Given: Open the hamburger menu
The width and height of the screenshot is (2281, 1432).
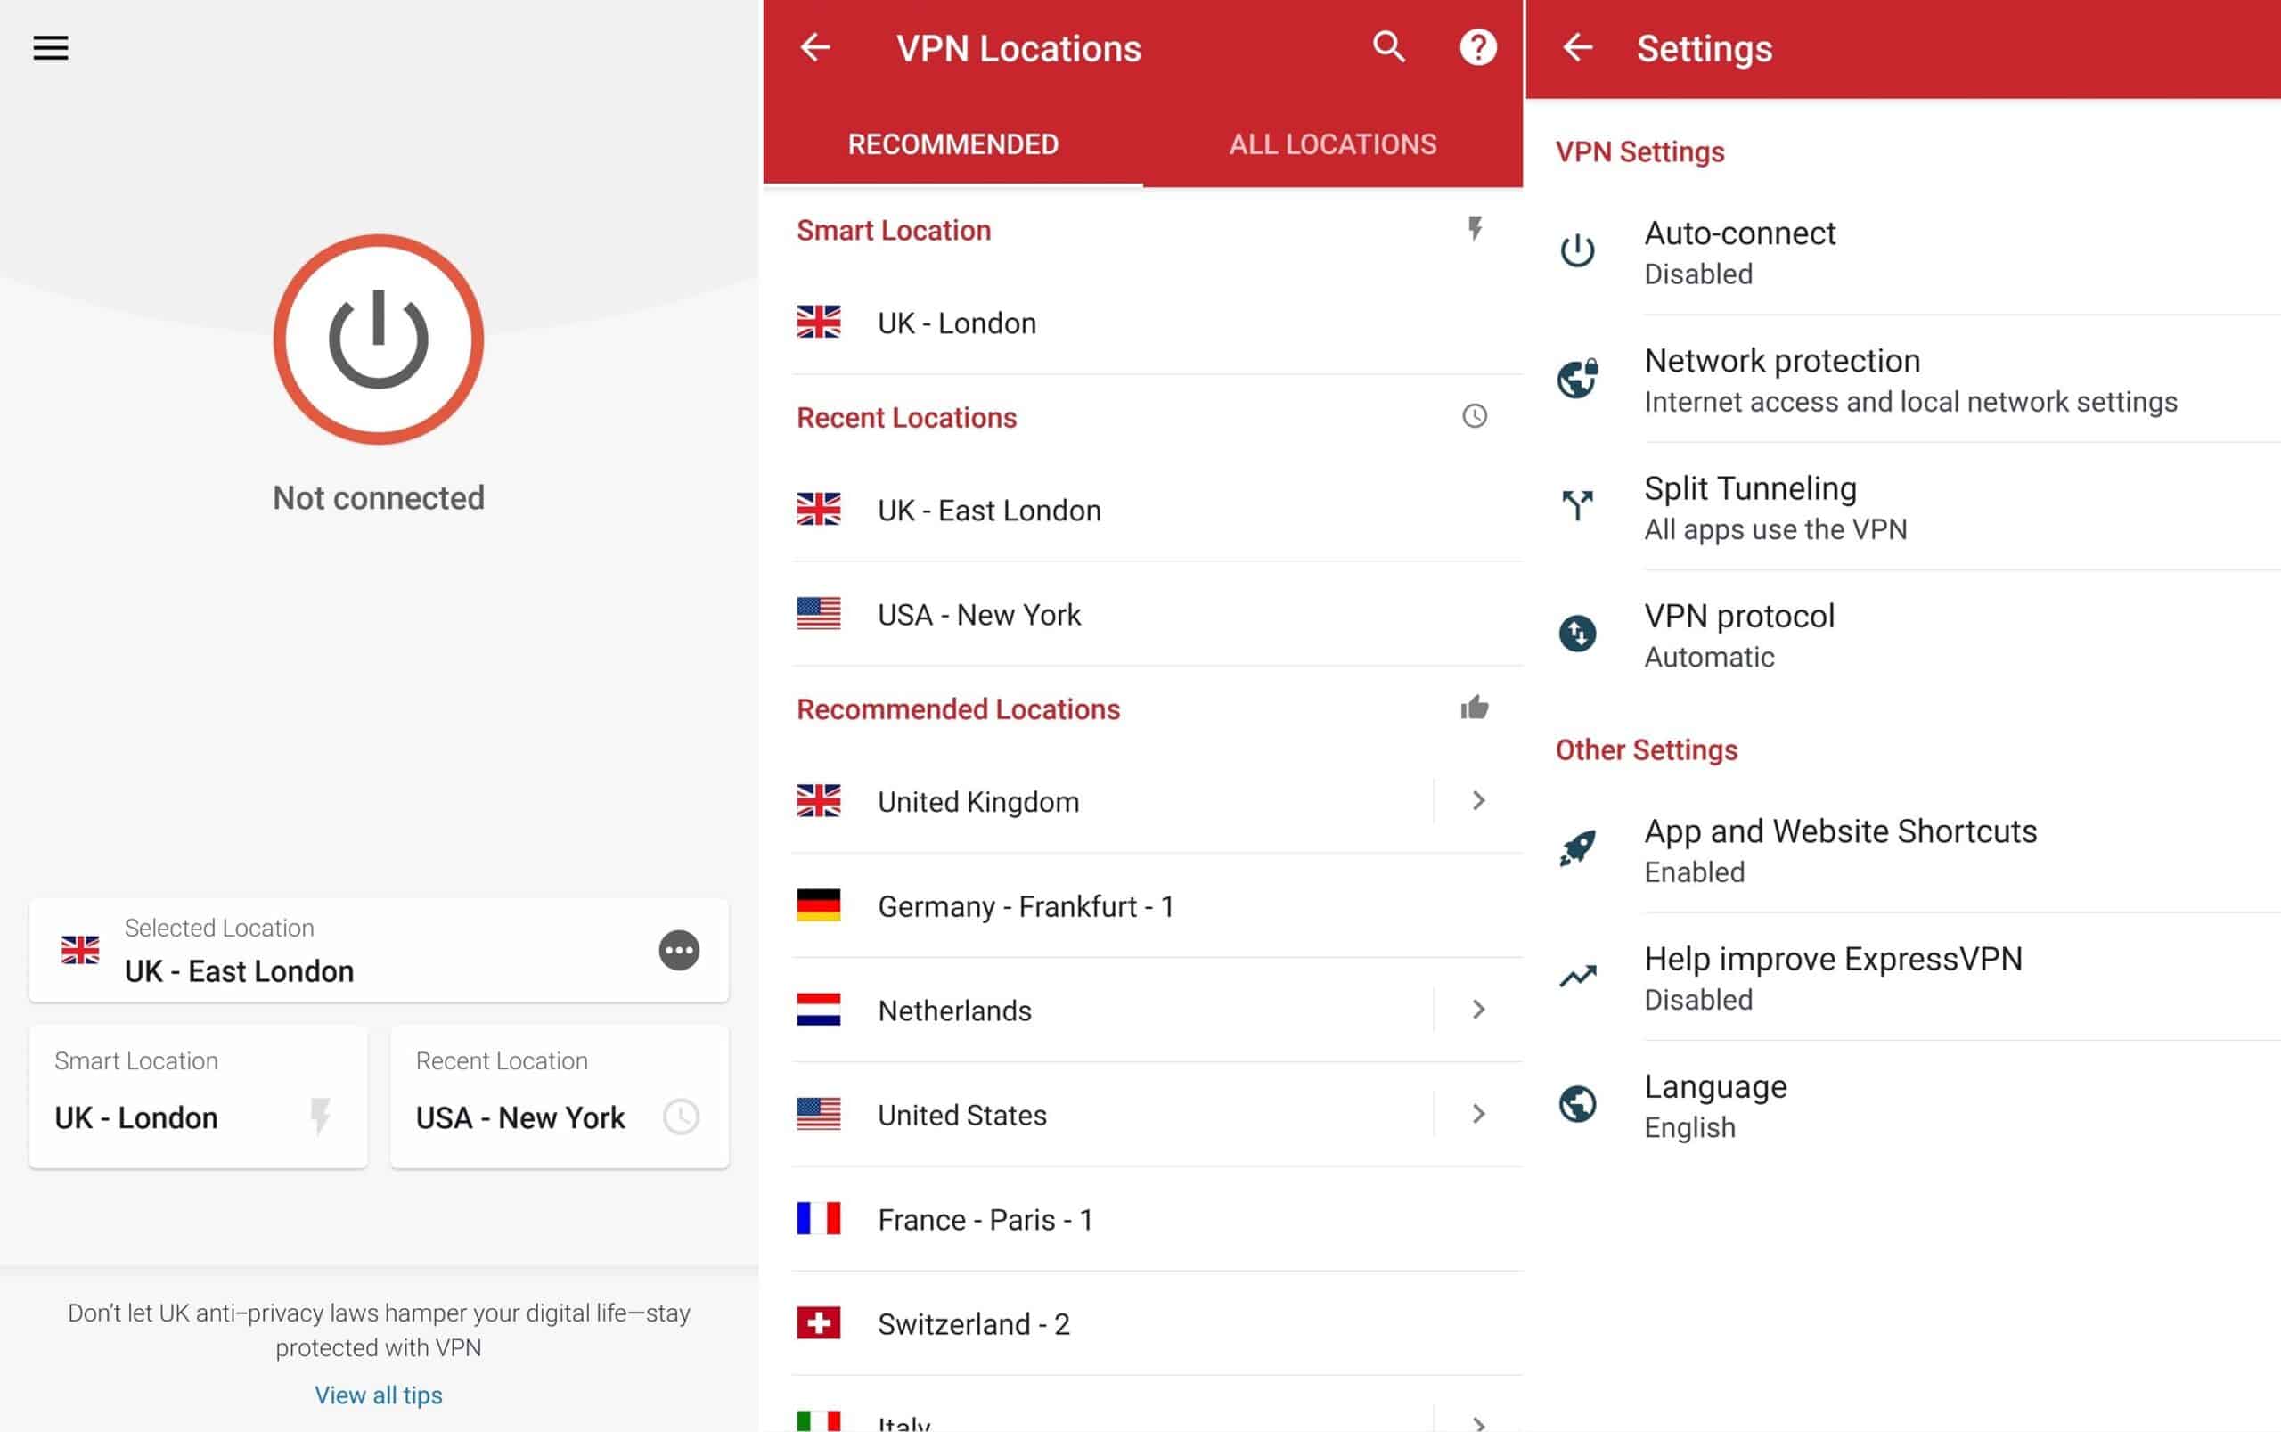Looking at the screenshot, I should click(x=50, y=47).
